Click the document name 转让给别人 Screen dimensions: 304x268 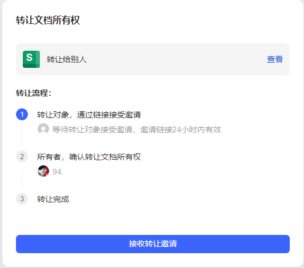(67, 59)
